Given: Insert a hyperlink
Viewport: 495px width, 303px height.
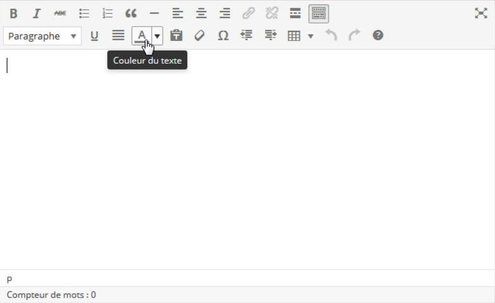Looking at the screenshot, I should pyautogui.click(x=248, y=14).
